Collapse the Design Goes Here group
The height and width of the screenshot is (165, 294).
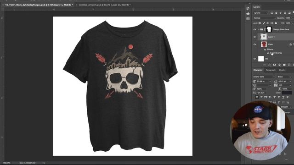pyautogui.click(x=259, y=29)
